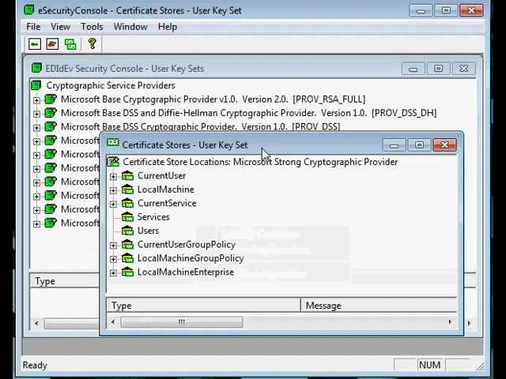Expand the LocalMachine store location

click(x=113, y=190)
